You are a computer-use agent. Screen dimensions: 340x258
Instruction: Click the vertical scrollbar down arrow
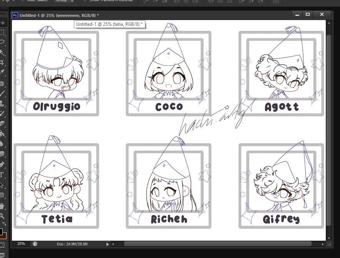click(x=329, y=238)
